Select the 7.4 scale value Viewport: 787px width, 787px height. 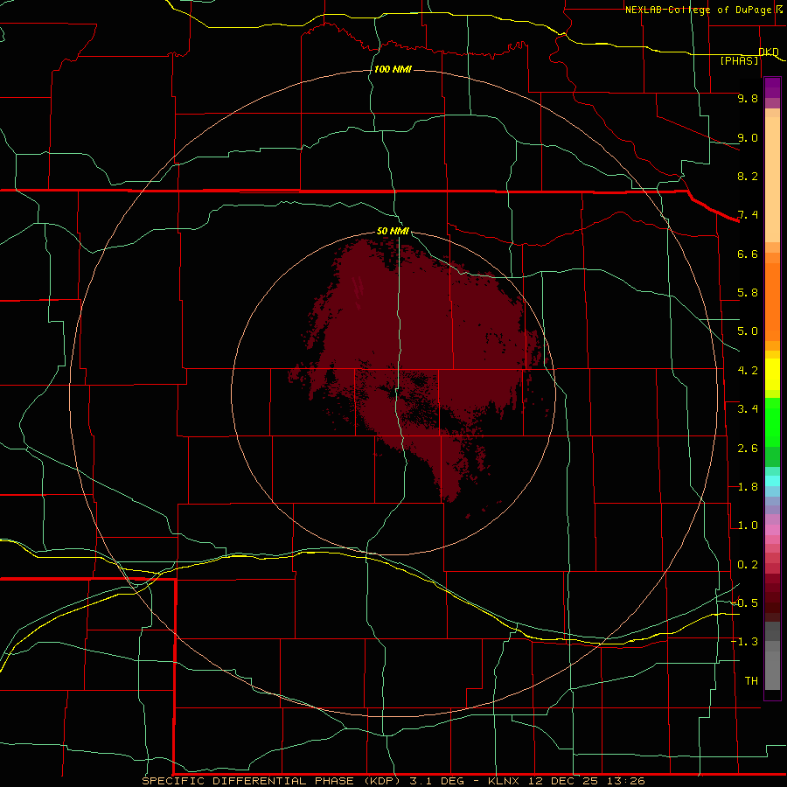click(x=748, y=215)
